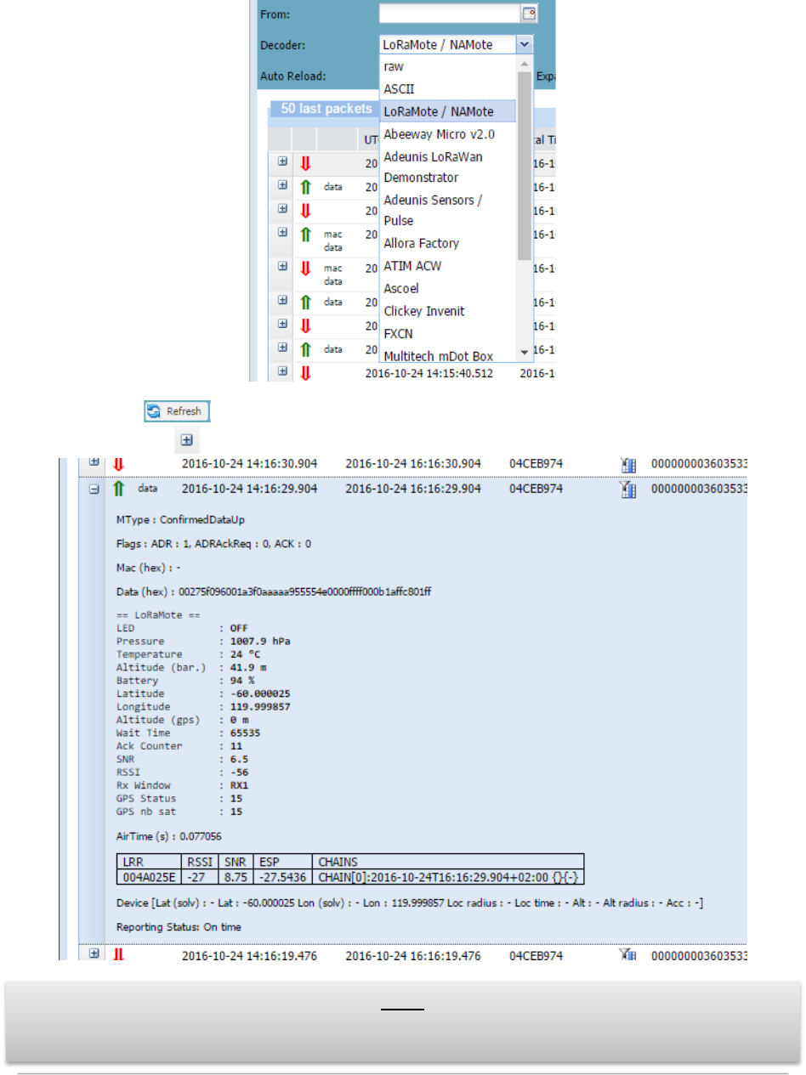Screen dimensions: 806x1075
Task: Click the CHAINS column header
Action: pos(448,860)
